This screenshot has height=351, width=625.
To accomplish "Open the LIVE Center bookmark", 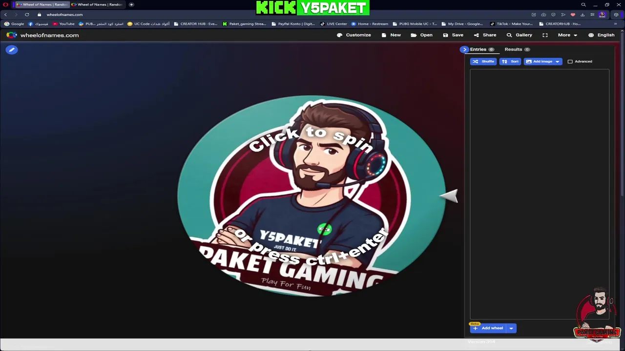I will click(333, 24).
